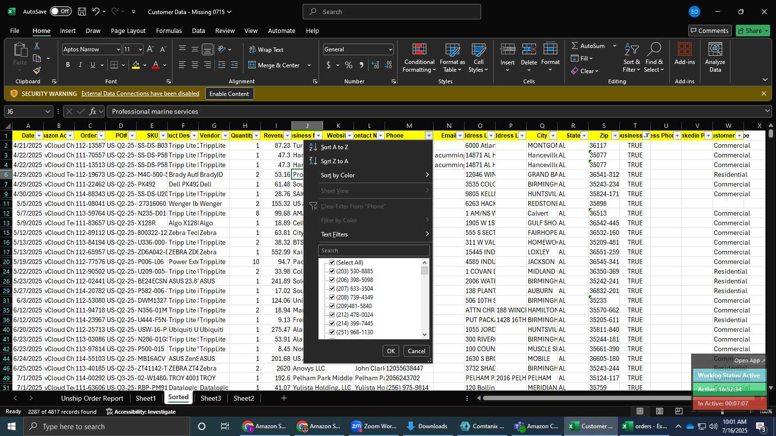
Task: Apply the red Font Color swatch
Action: click(x=156, y=65)
